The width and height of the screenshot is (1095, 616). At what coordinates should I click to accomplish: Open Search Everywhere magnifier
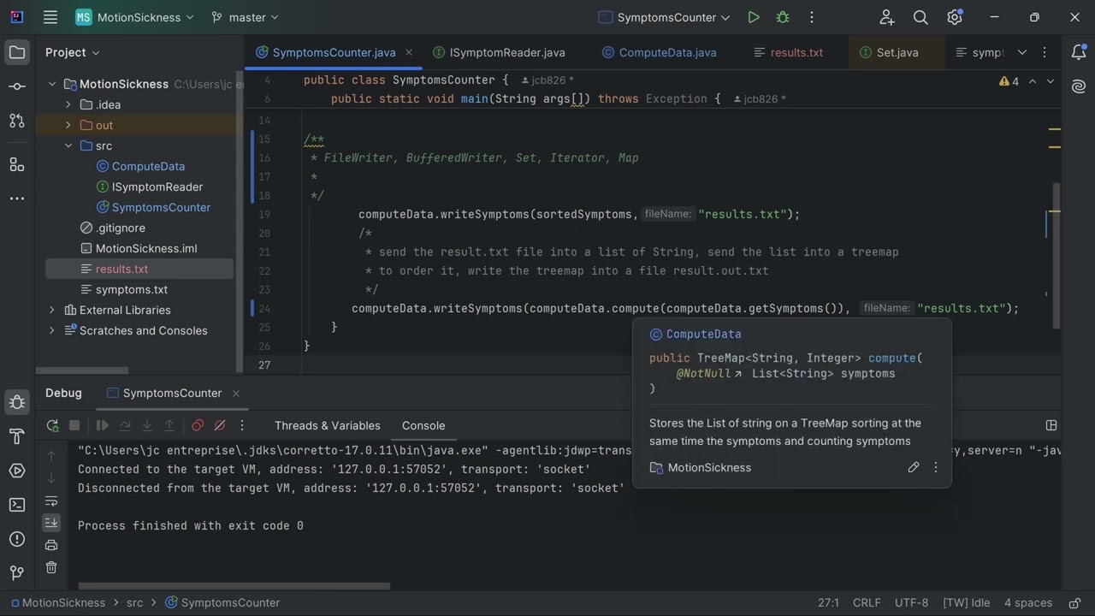click(920, 17)
